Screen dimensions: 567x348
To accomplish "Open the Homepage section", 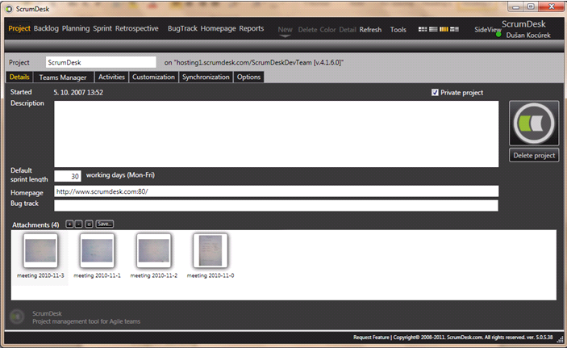I will tap(218, 28).
